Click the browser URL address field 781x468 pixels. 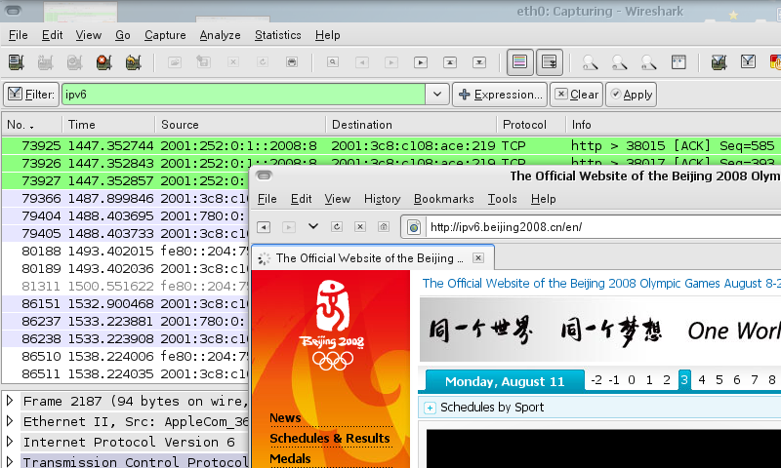[x=603, y=227]
